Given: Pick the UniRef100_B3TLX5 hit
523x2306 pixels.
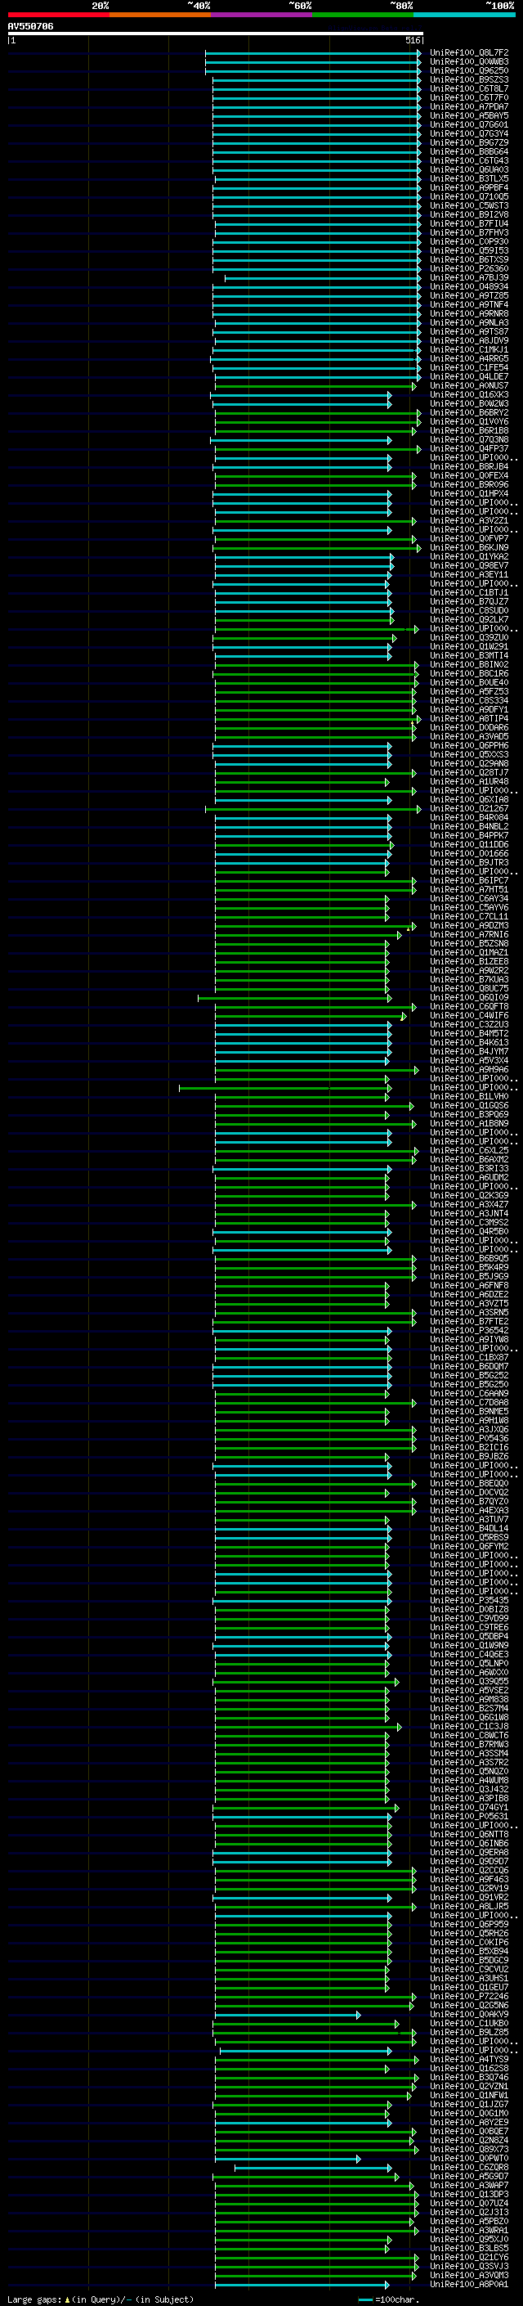Looking at the screenshot, I should coord(469,178).
